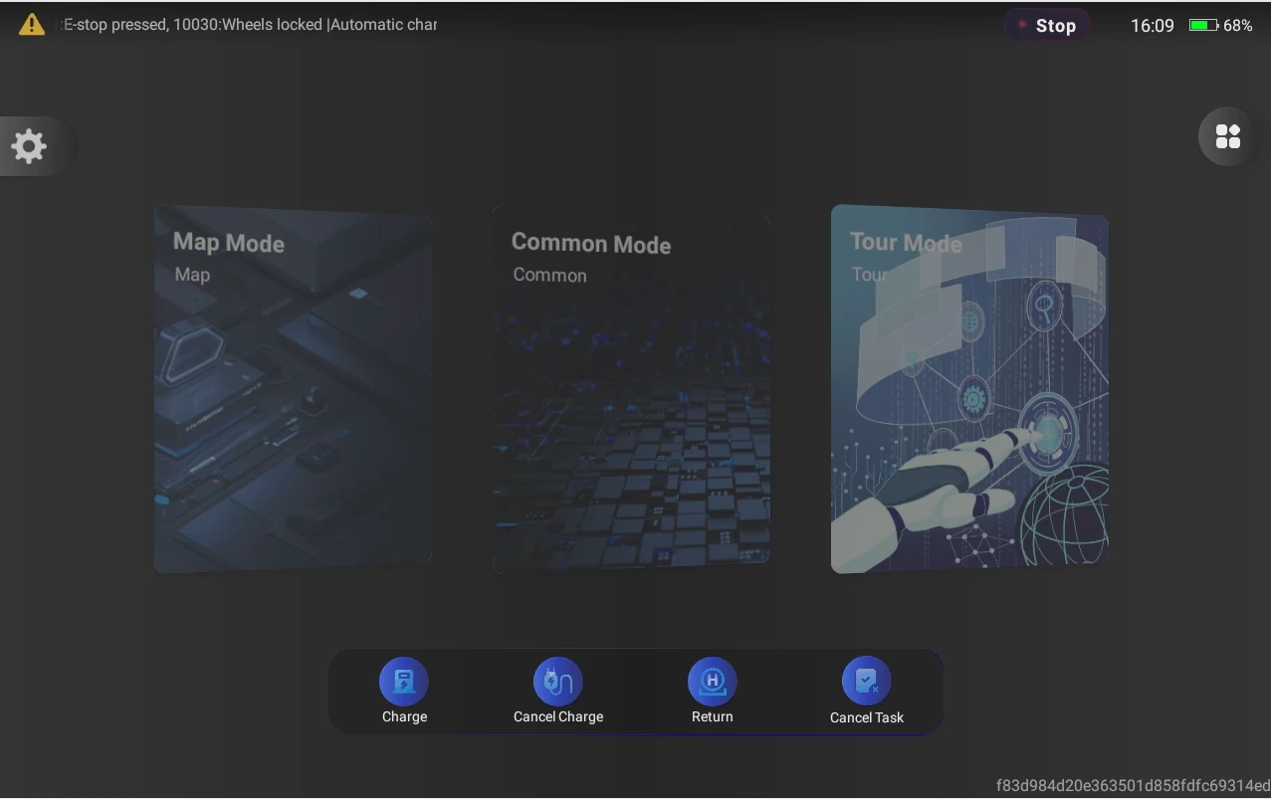Tap the Cancel Charge plug icon
Image resolution: width=1271 pixels, height=799 pixels.
click(x=558, y=682)
